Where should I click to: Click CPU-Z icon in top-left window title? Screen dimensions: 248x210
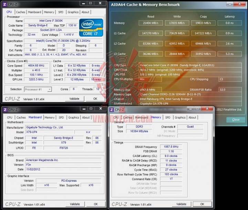(x=4, y=4)
